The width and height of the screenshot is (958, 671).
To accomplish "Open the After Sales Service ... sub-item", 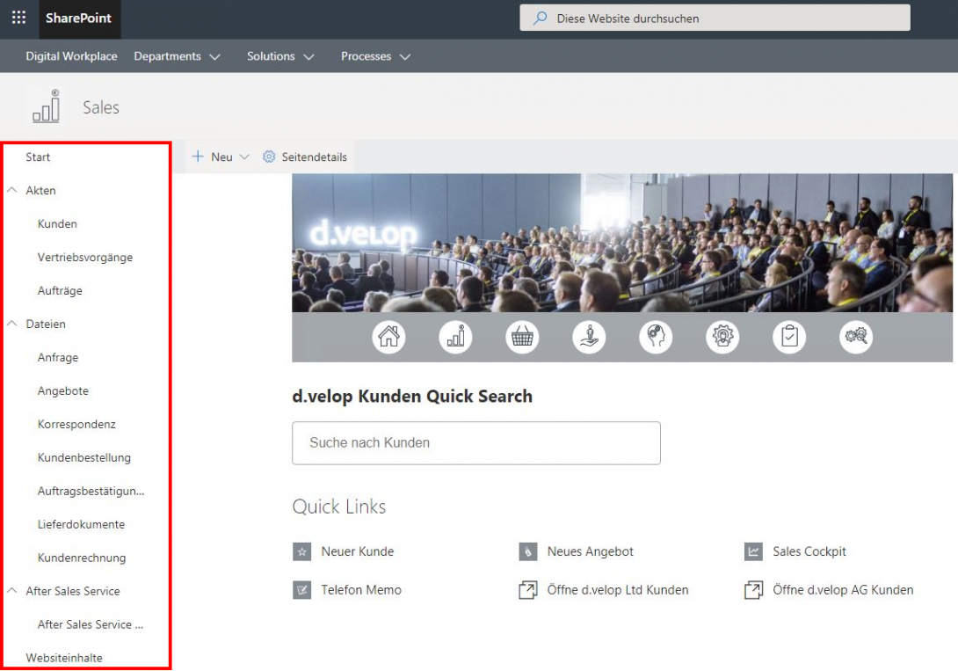I will coord(91,624).
